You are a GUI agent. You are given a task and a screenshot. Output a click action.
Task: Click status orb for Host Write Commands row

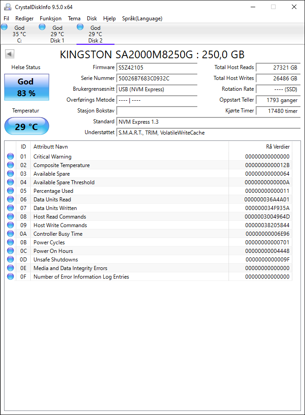point(10,225)
